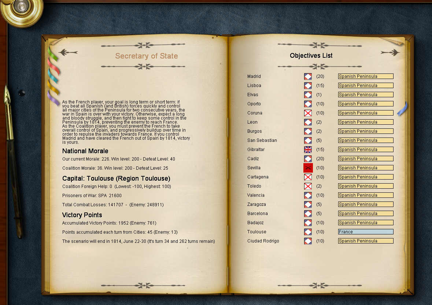Click the flag icon beside Cartagena
432x305 pixels.
pos(308,177)
